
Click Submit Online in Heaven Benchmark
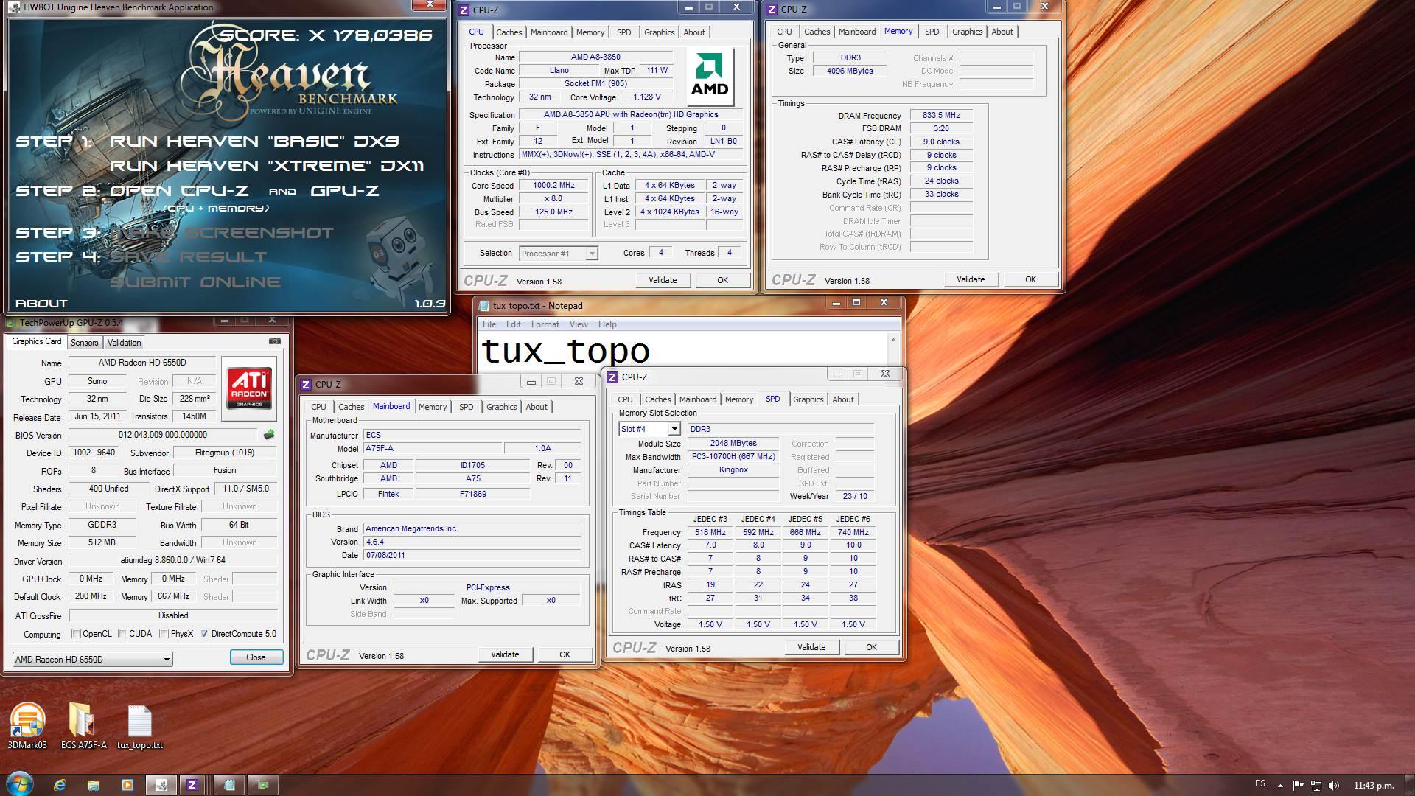[195, 282]
